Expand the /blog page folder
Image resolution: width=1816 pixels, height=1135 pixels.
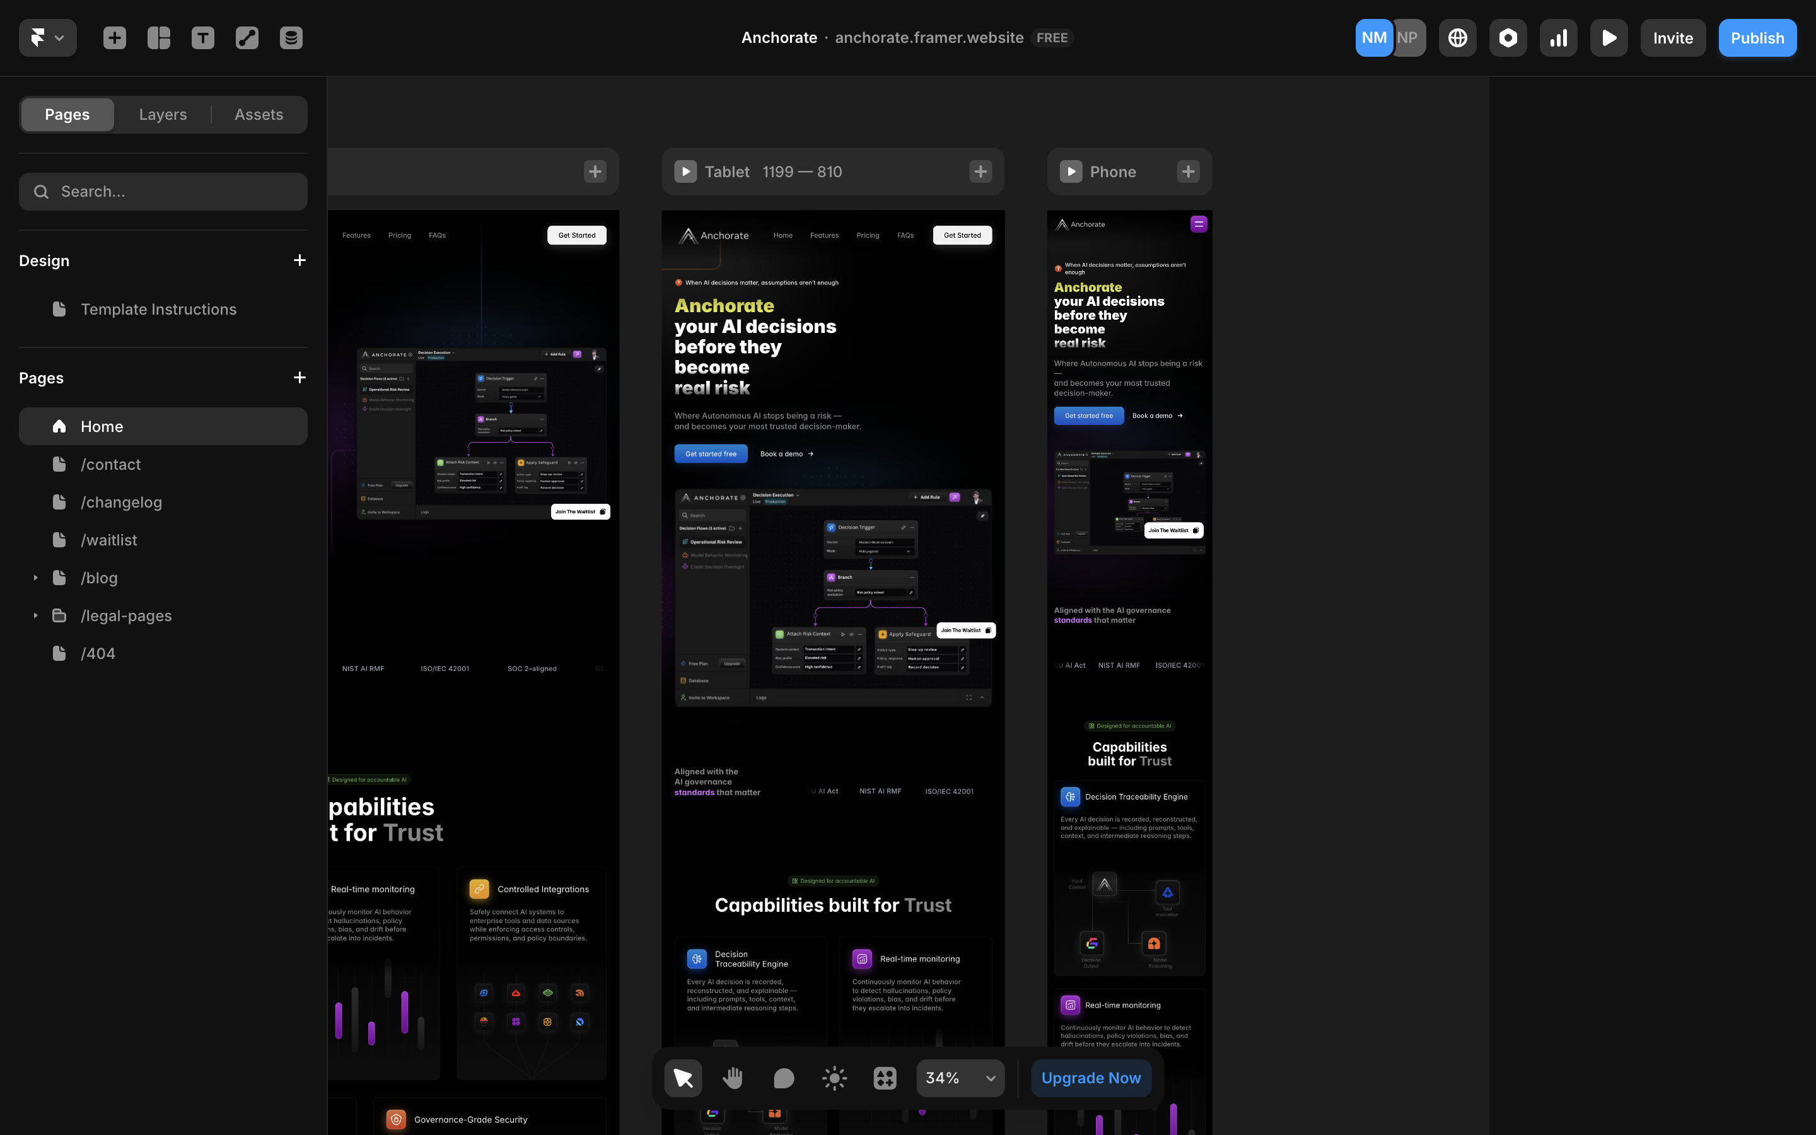point(35,578)
